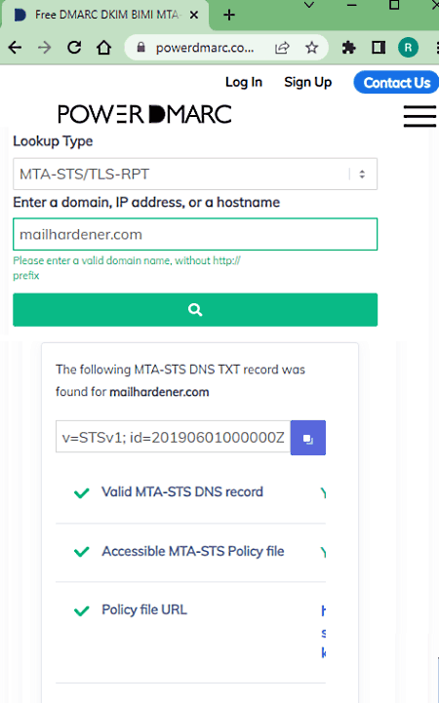Viewport: 439px width, 703px height.
Task: Reload the page with refresh icon
Action: [x=74, y=48]
